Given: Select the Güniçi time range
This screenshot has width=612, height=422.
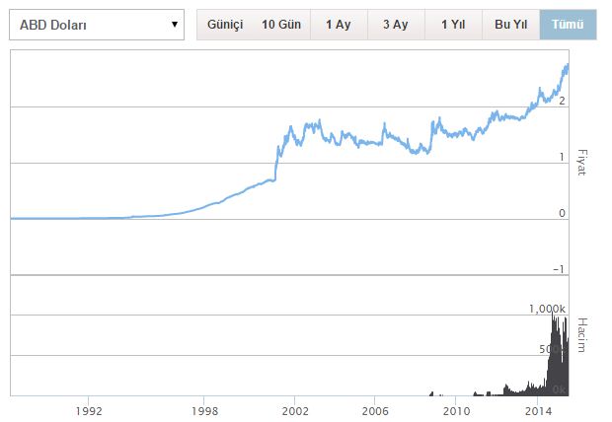Looking at the screenshot, I should click(225, 24).
